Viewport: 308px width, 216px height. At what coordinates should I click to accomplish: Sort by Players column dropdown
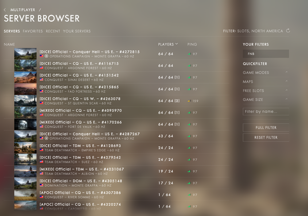(x=168, y=44)
